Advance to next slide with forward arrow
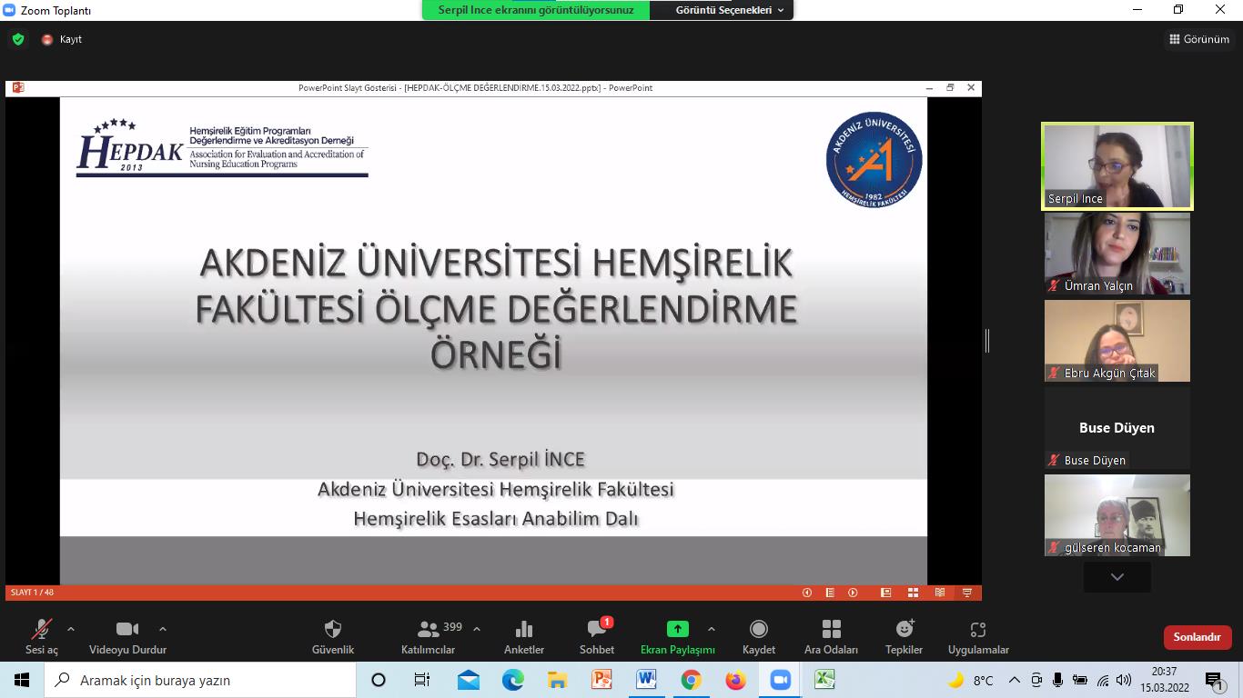Screen dimensions: 1243x698 pos(853,592)
